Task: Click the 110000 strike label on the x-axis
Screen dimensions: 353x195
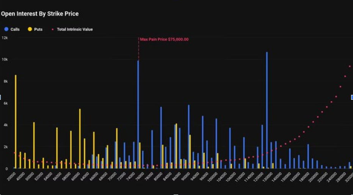Action: (x=240, y=177)
